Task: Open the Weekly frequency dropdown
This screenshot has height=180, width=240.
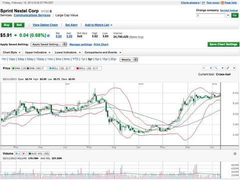Action: click(x=128, y=59)
